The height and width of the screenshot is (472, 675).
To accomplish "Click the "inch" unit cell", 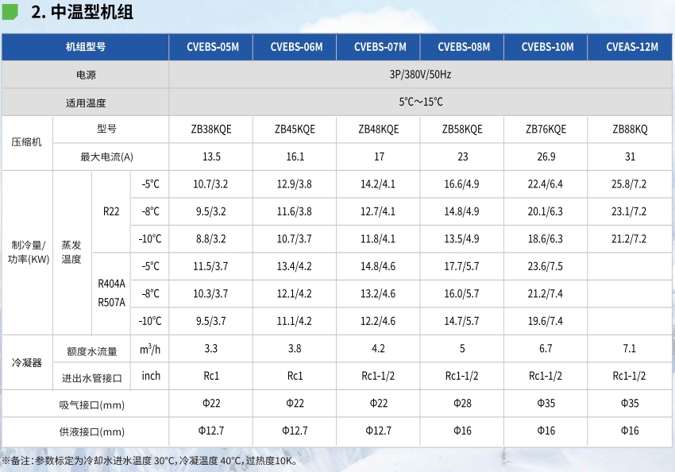I will 151,376.
